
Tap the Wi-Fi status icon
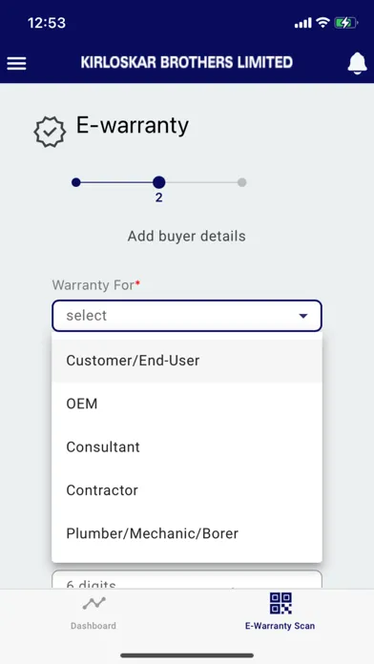322,23
